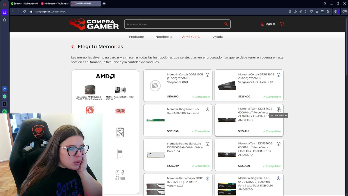Viewport: 348px width, 196px height.
Task: Go back with the browser back arrow
Action: 13,11
